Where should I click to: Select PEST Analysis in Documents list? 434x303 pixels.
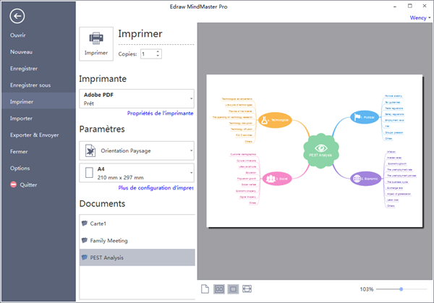[137, 257]
